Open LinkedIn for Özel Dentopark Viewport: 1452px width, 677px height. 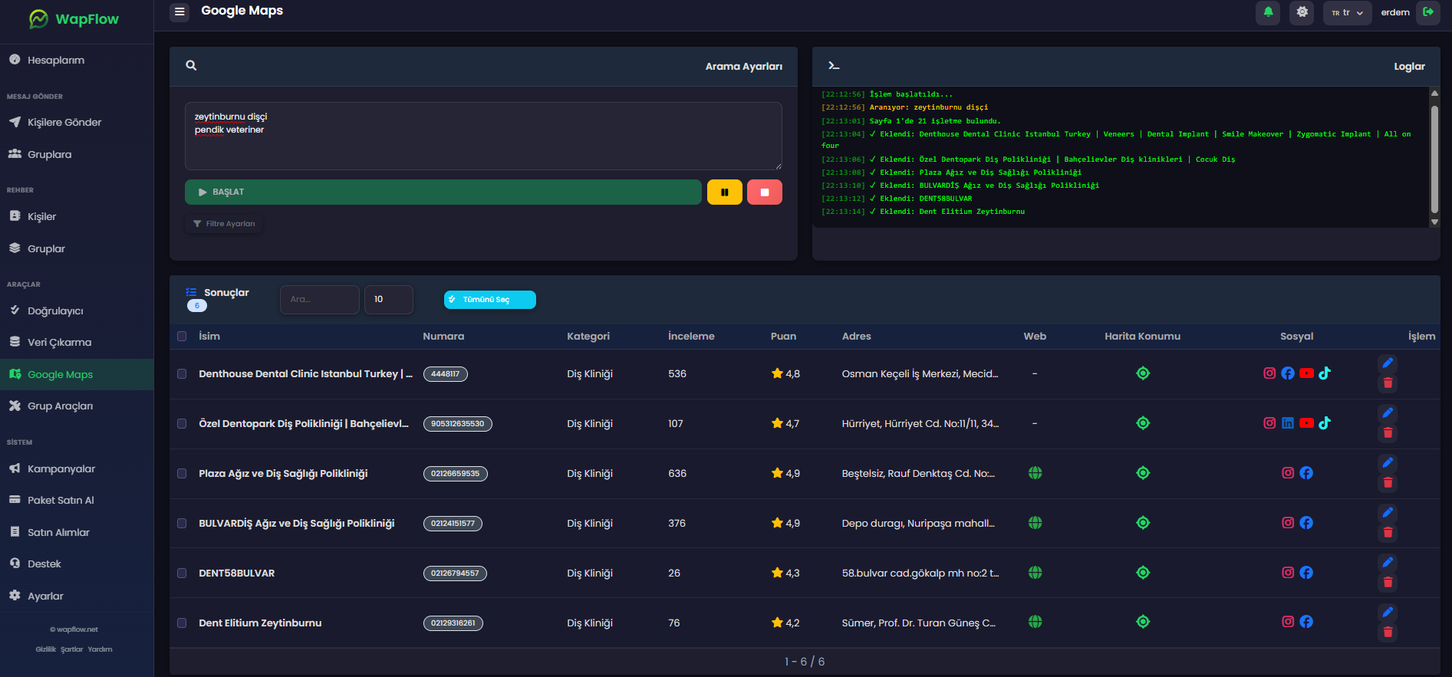[1288, 423]
